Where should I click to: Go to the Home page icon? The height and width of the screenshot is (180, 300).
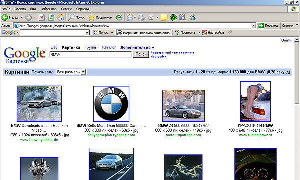point(60,18)
